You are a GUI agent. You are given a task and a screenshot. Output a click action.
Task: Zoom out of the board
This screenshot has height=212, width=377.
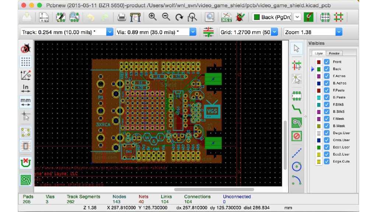tap(166, 17)
